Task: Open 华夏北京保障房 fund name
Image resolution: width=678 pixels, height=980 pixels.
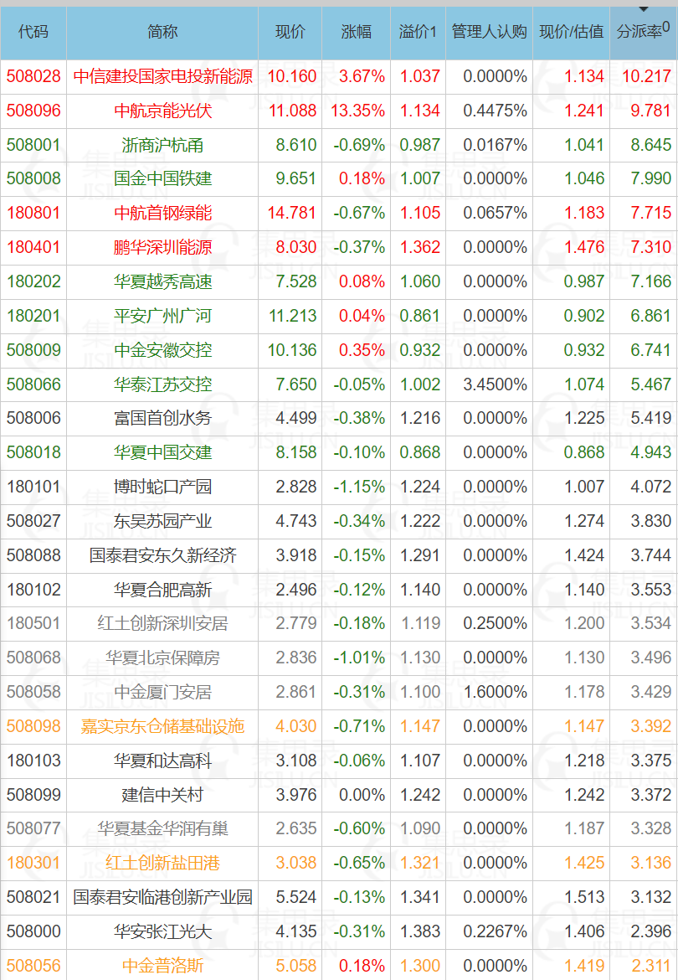Action: [163, 658]
